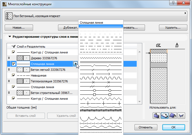Click the pen button on the Теплоизоляция row

27,81
